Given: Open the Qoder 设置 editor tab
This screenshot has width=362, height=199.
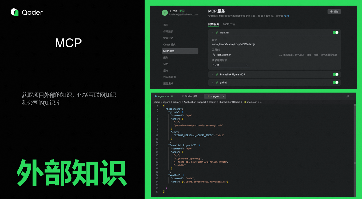Looking at the screenshot, I should pos(189,96).
